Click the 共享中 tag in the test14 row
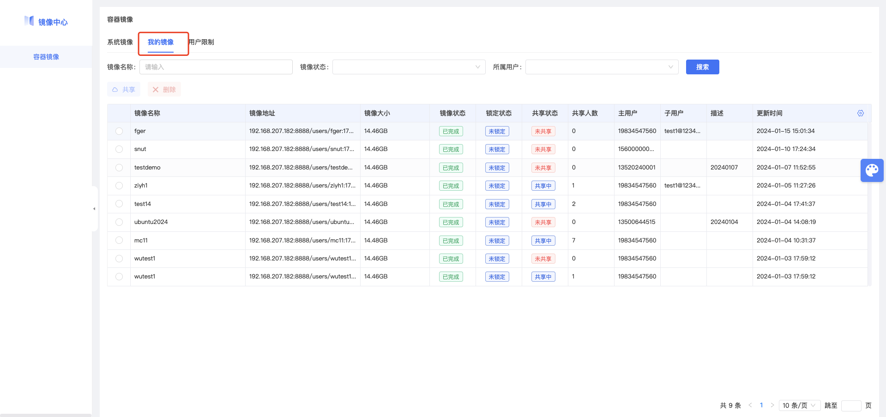The width and height of the screenshot is (886, 417). [x=543, y=204]
